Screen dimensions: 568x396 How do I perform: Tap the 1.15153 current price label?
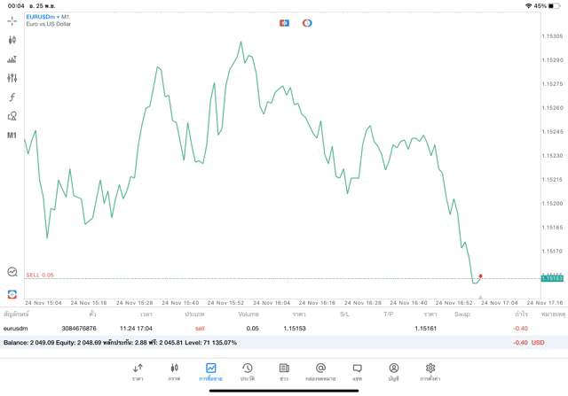click(x=552, y=278)
